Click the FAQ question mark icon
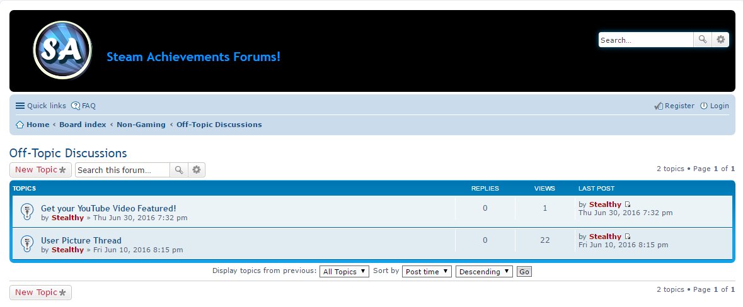The height and width of the screenshot is (307, 743). pos(76,106)
